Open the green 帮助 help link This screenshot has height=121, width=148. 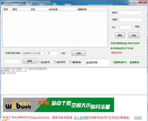tap(137, 27)
